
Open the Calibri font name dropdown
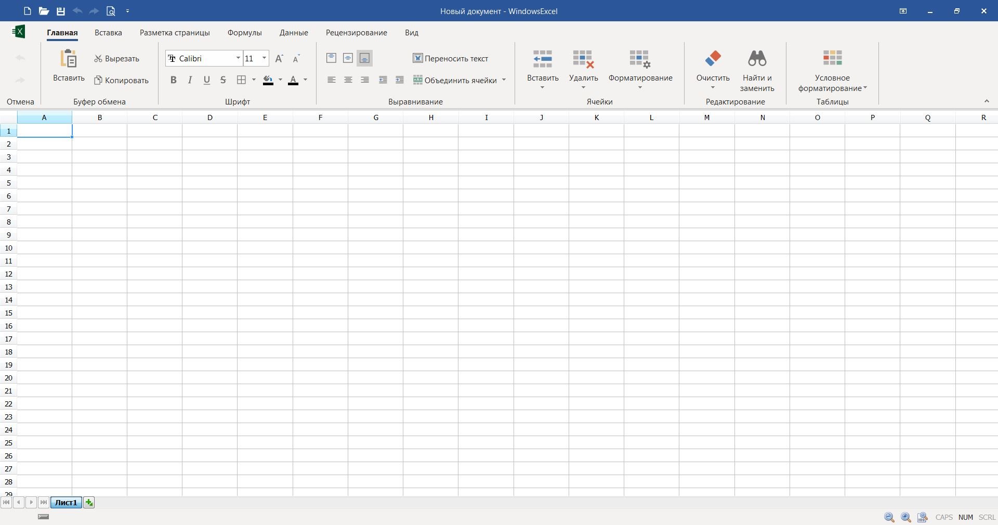238,58
